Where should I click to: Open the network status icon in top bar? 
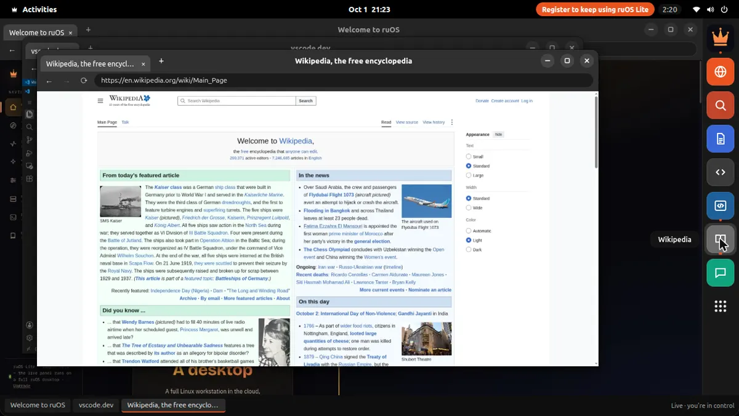pos(697,9)
